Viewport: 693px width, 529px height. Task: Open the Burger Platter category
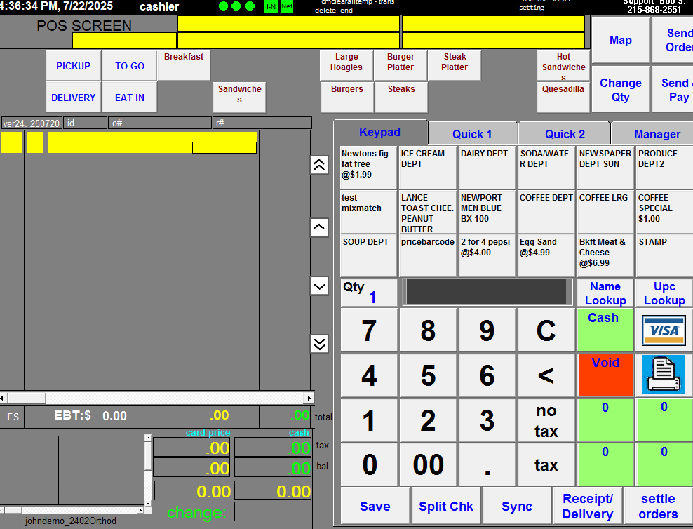401,65
